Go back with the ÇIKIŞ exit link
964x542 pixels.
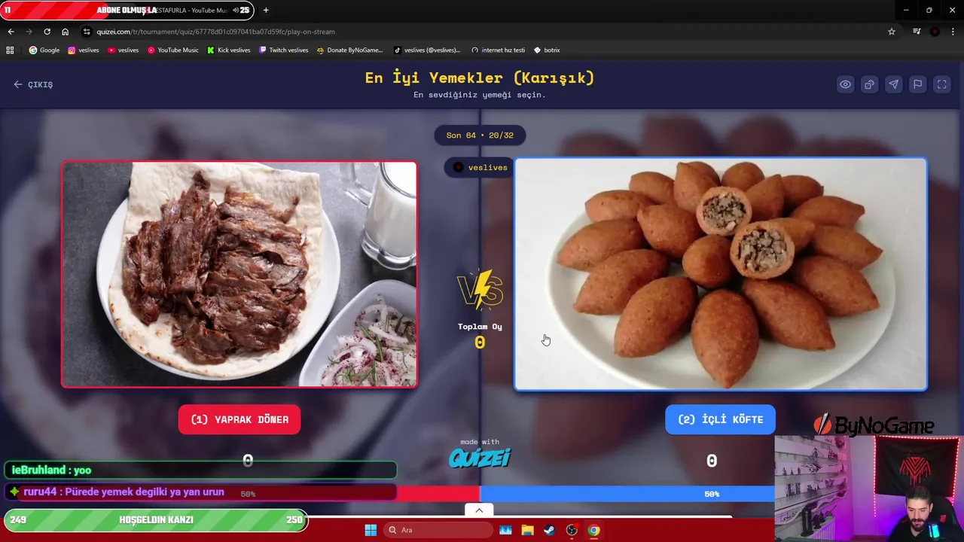click(x=33, y=84)
